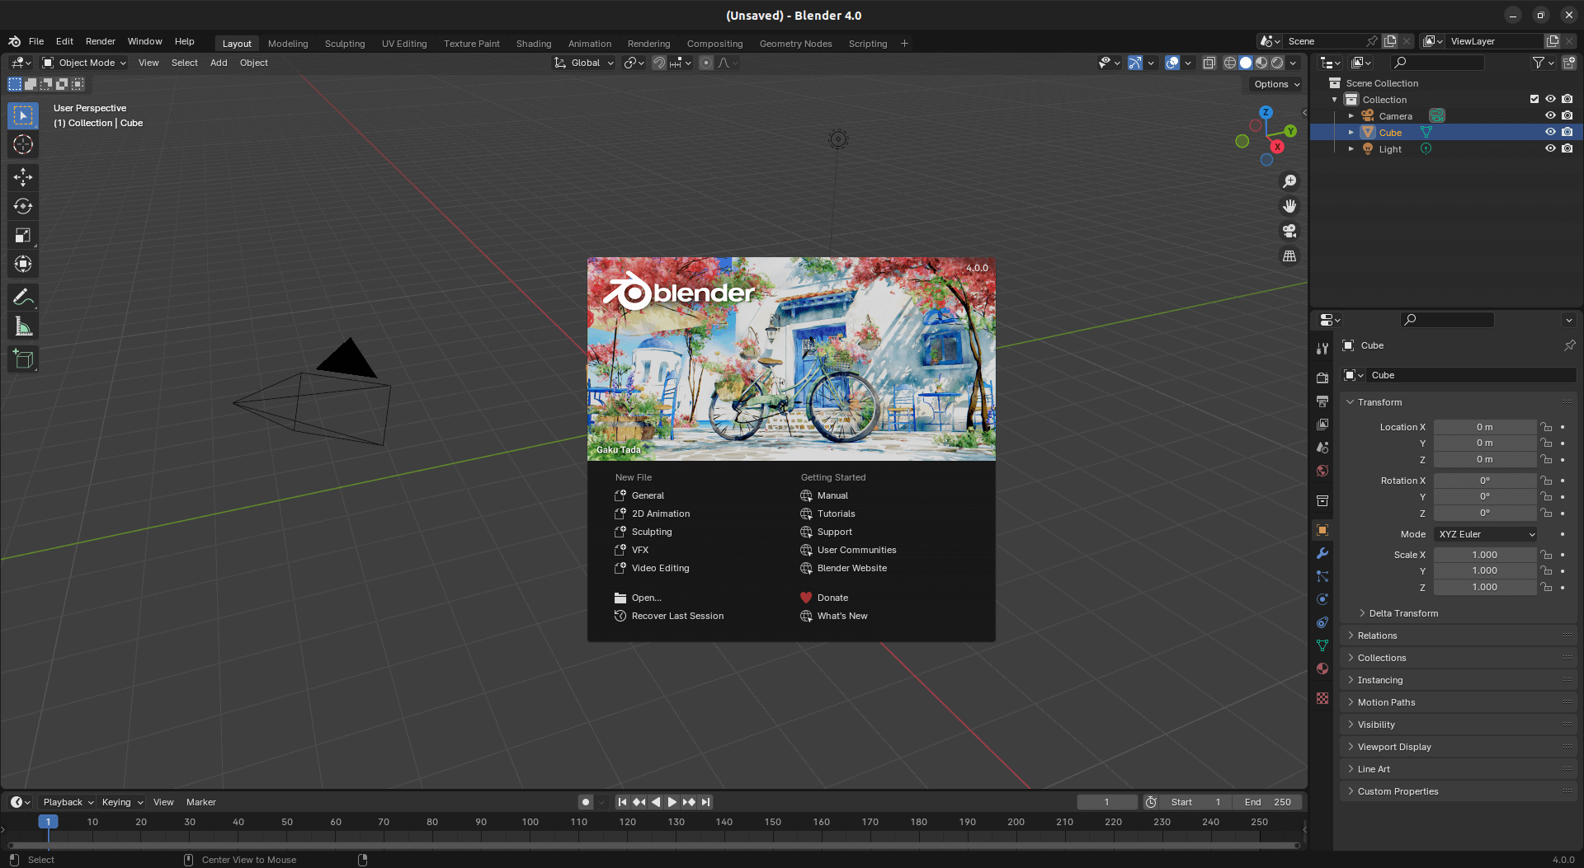Hide the Light object in the outliner

pyautogui.click(x=1550, y=148)
